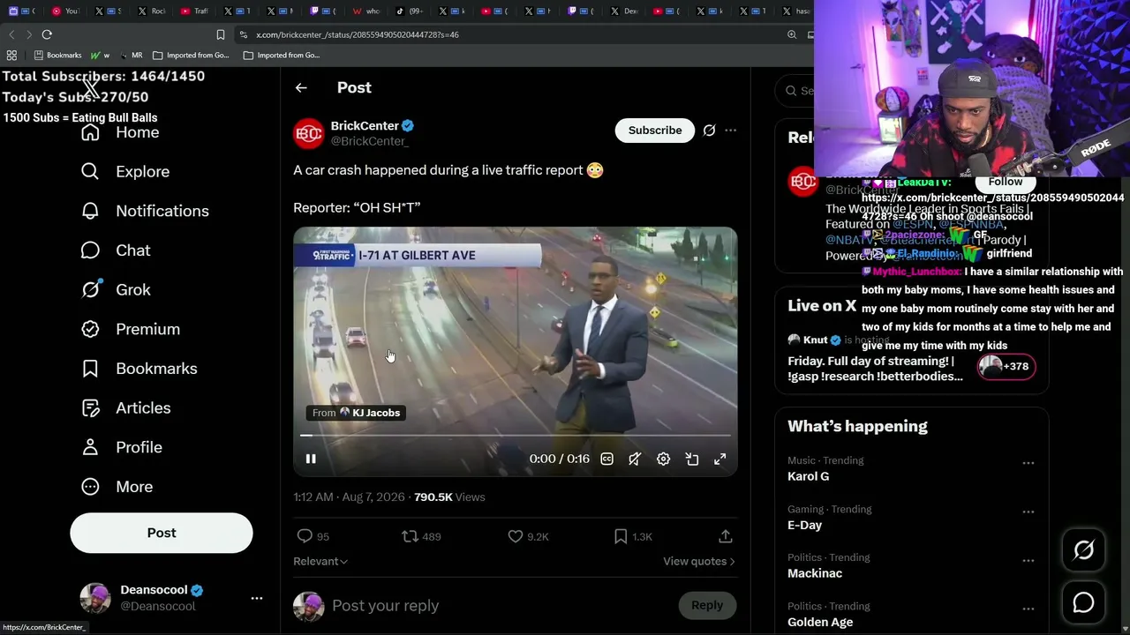Bookmark this page from the address bar
1130x635 pixels.
pyautogui.click(x=221, y=34)
